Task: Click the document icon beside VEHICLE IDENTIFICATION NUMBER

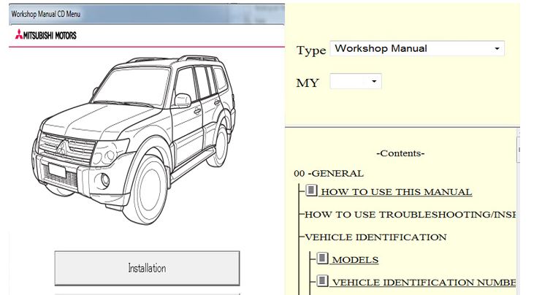Action: tap(323, 281)
